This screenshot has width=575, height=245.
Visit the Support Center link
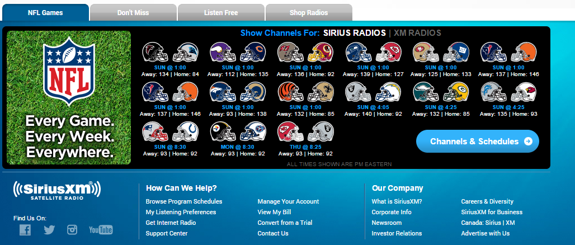[167, 233]
